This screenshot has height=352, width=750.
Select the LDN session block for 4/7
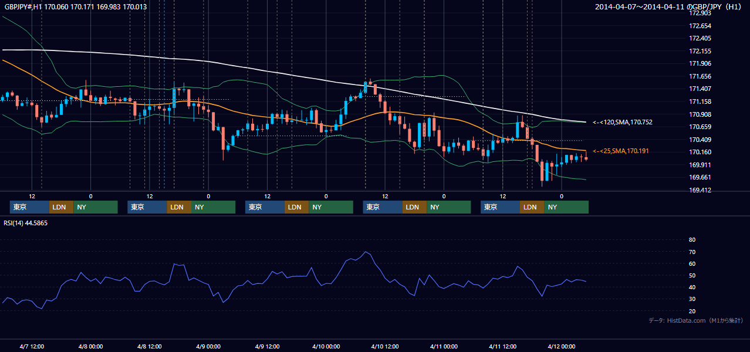click(62, 207)
